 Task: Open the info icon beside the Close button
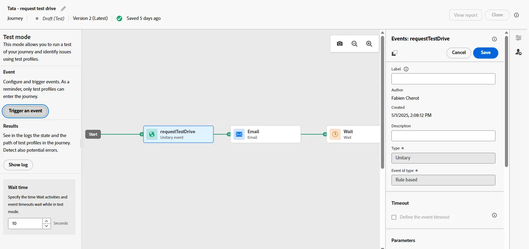tap(517, 15)
